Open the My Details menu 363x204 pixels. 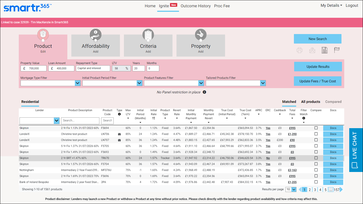[331, 6]
